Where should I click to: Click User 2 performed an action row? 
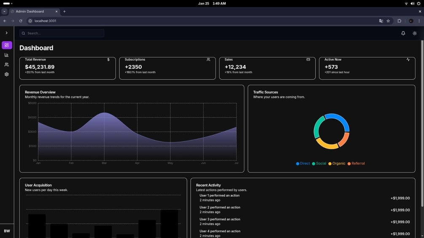(303, 210)
